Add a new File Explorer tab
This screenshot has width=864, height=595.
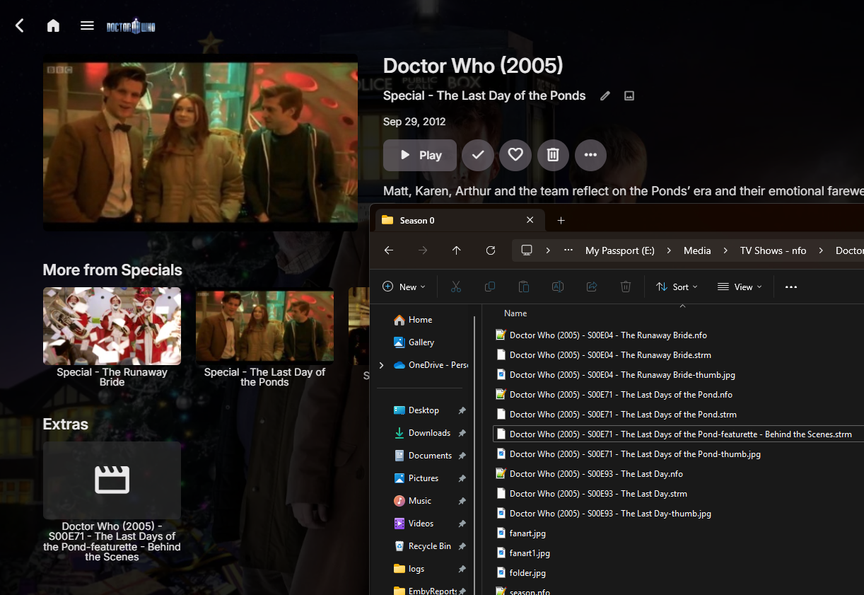(561, 220)
